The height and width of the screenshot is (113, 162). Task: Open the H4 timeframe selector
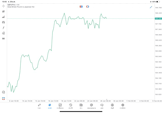point(4,39)
